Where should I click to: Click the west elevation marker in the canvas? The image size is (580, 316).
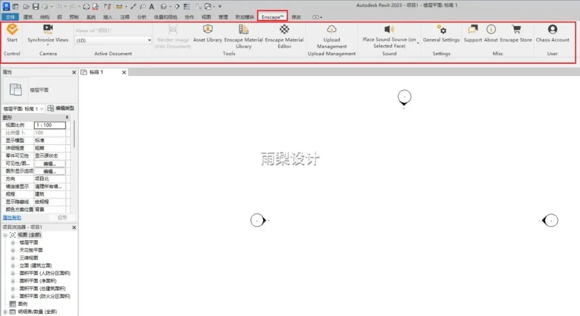tap(258, 221)
